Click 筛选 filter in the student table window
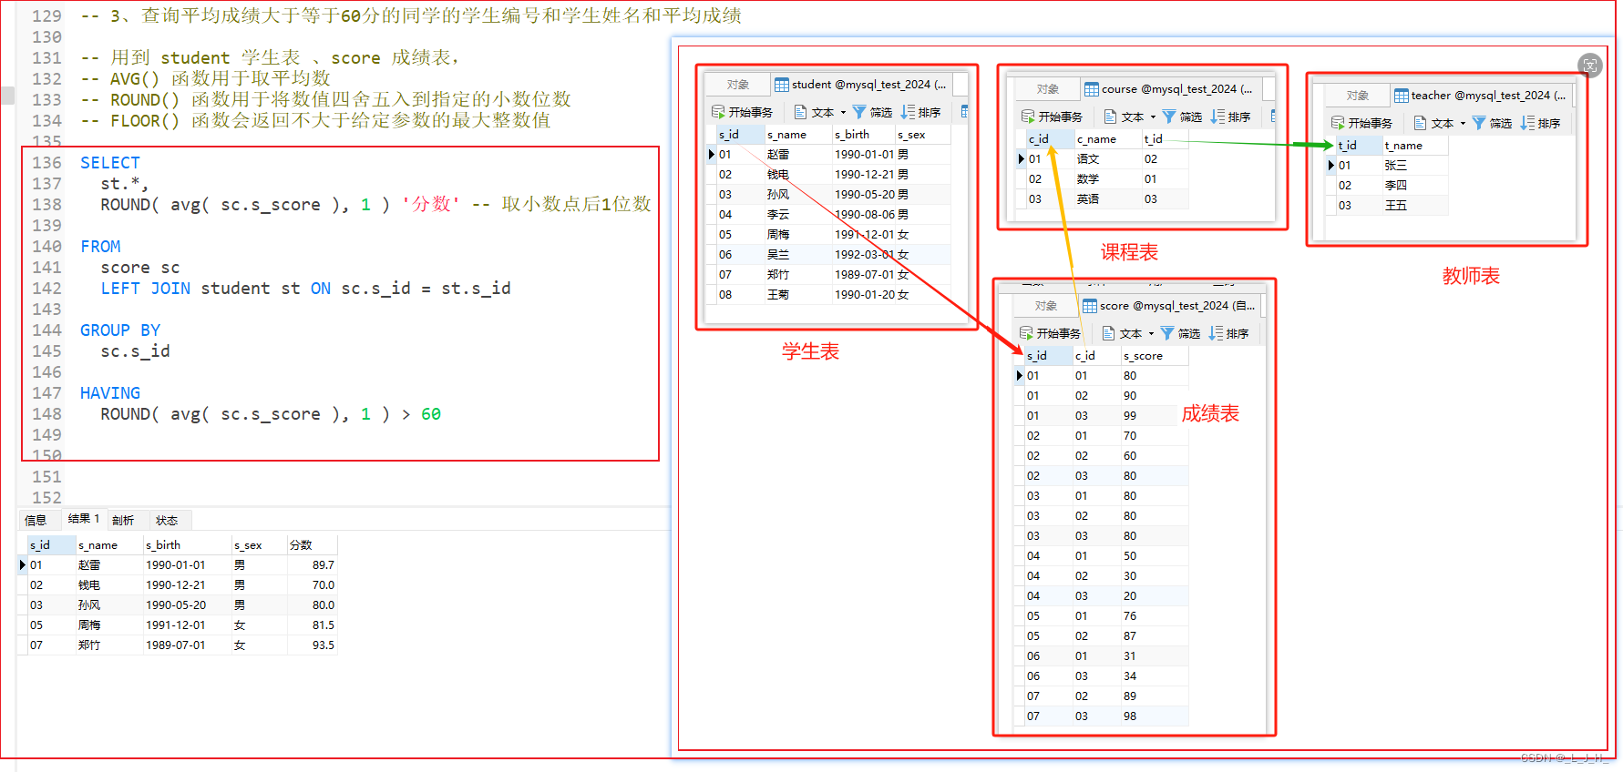 [872, 112]
